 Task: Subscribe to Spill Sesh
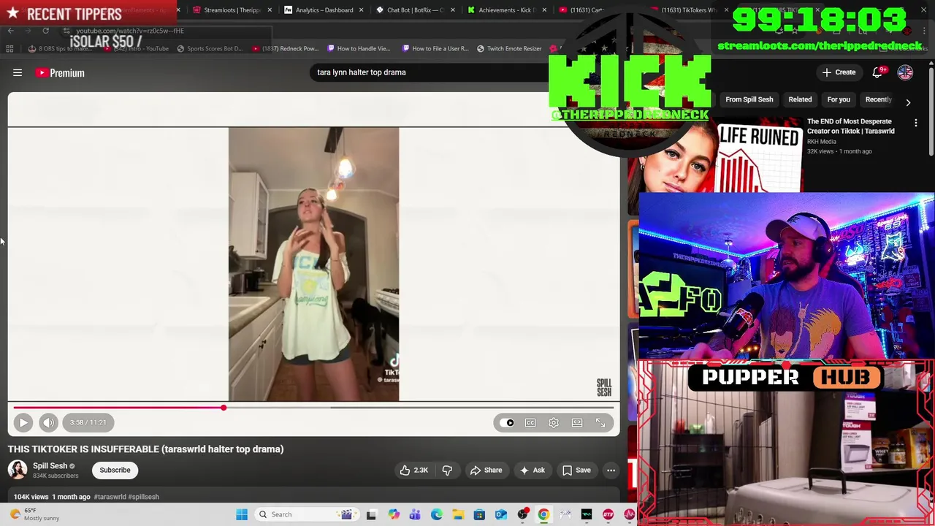click(x=115, y=470)
